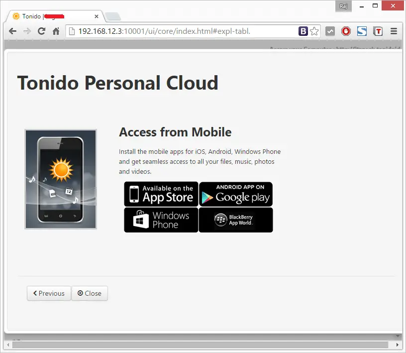Open the browser home page icon

coord(56,31)
